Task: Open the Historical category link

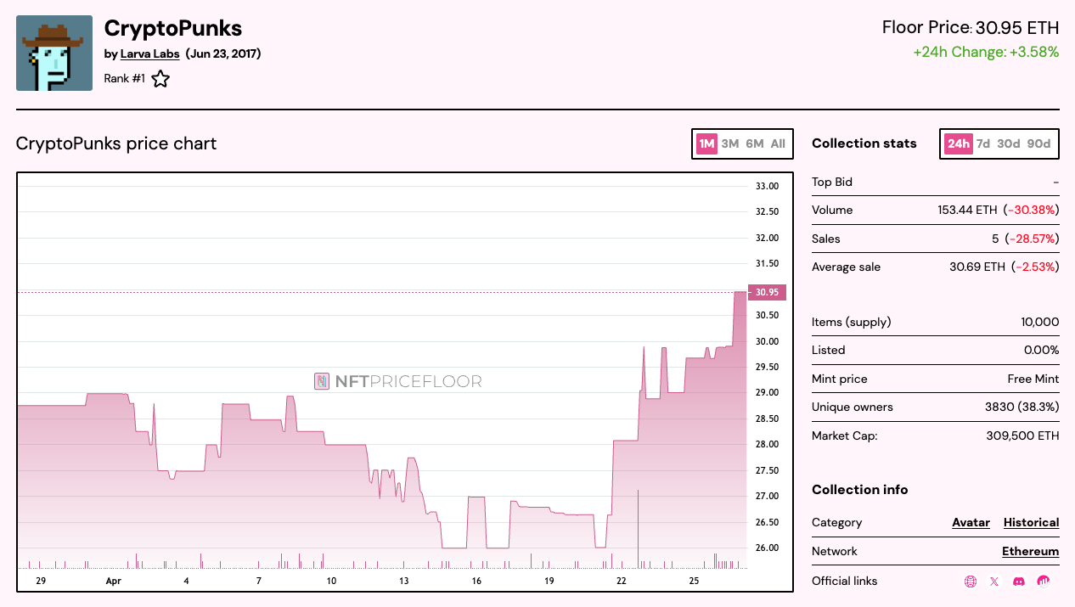Action: 1031,523
